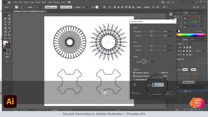Viewport: 208px width, 117px height.
Task: Swap fill and stroke arrow
Action: 10,42
